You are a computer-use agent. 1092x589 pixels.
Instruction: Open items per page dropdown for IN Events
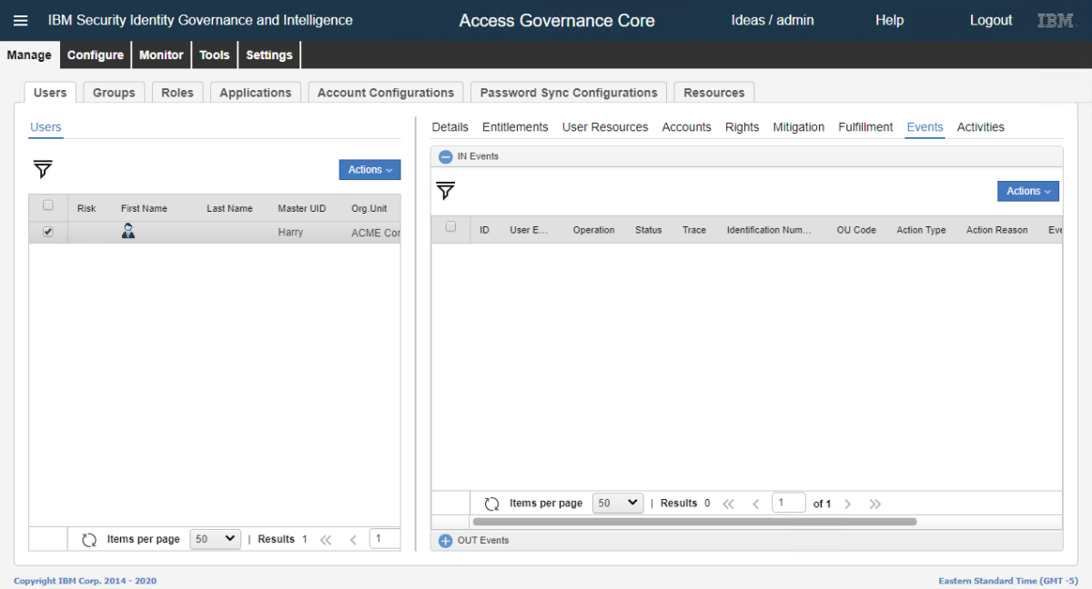(617, 504)
